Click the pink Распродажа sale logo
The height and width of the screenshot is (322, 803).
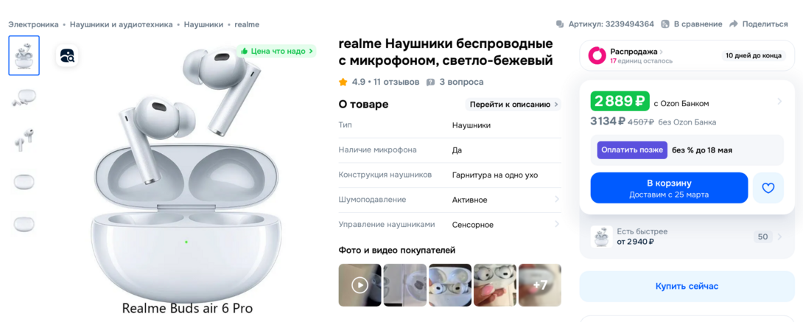tap(597, 55)
